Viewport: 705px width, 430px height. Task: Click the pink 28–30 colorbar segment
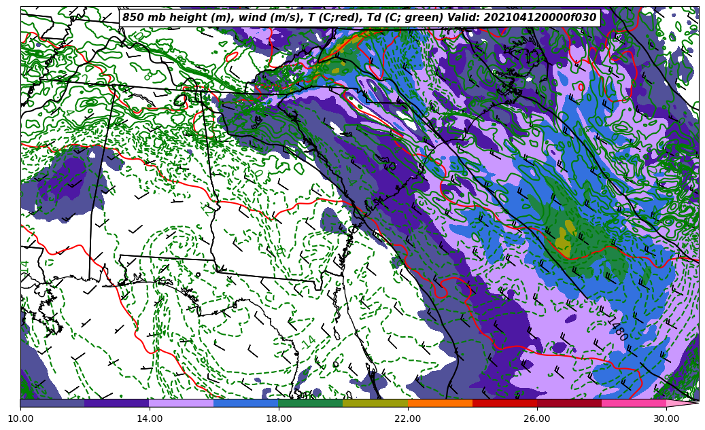click(634, 403)
